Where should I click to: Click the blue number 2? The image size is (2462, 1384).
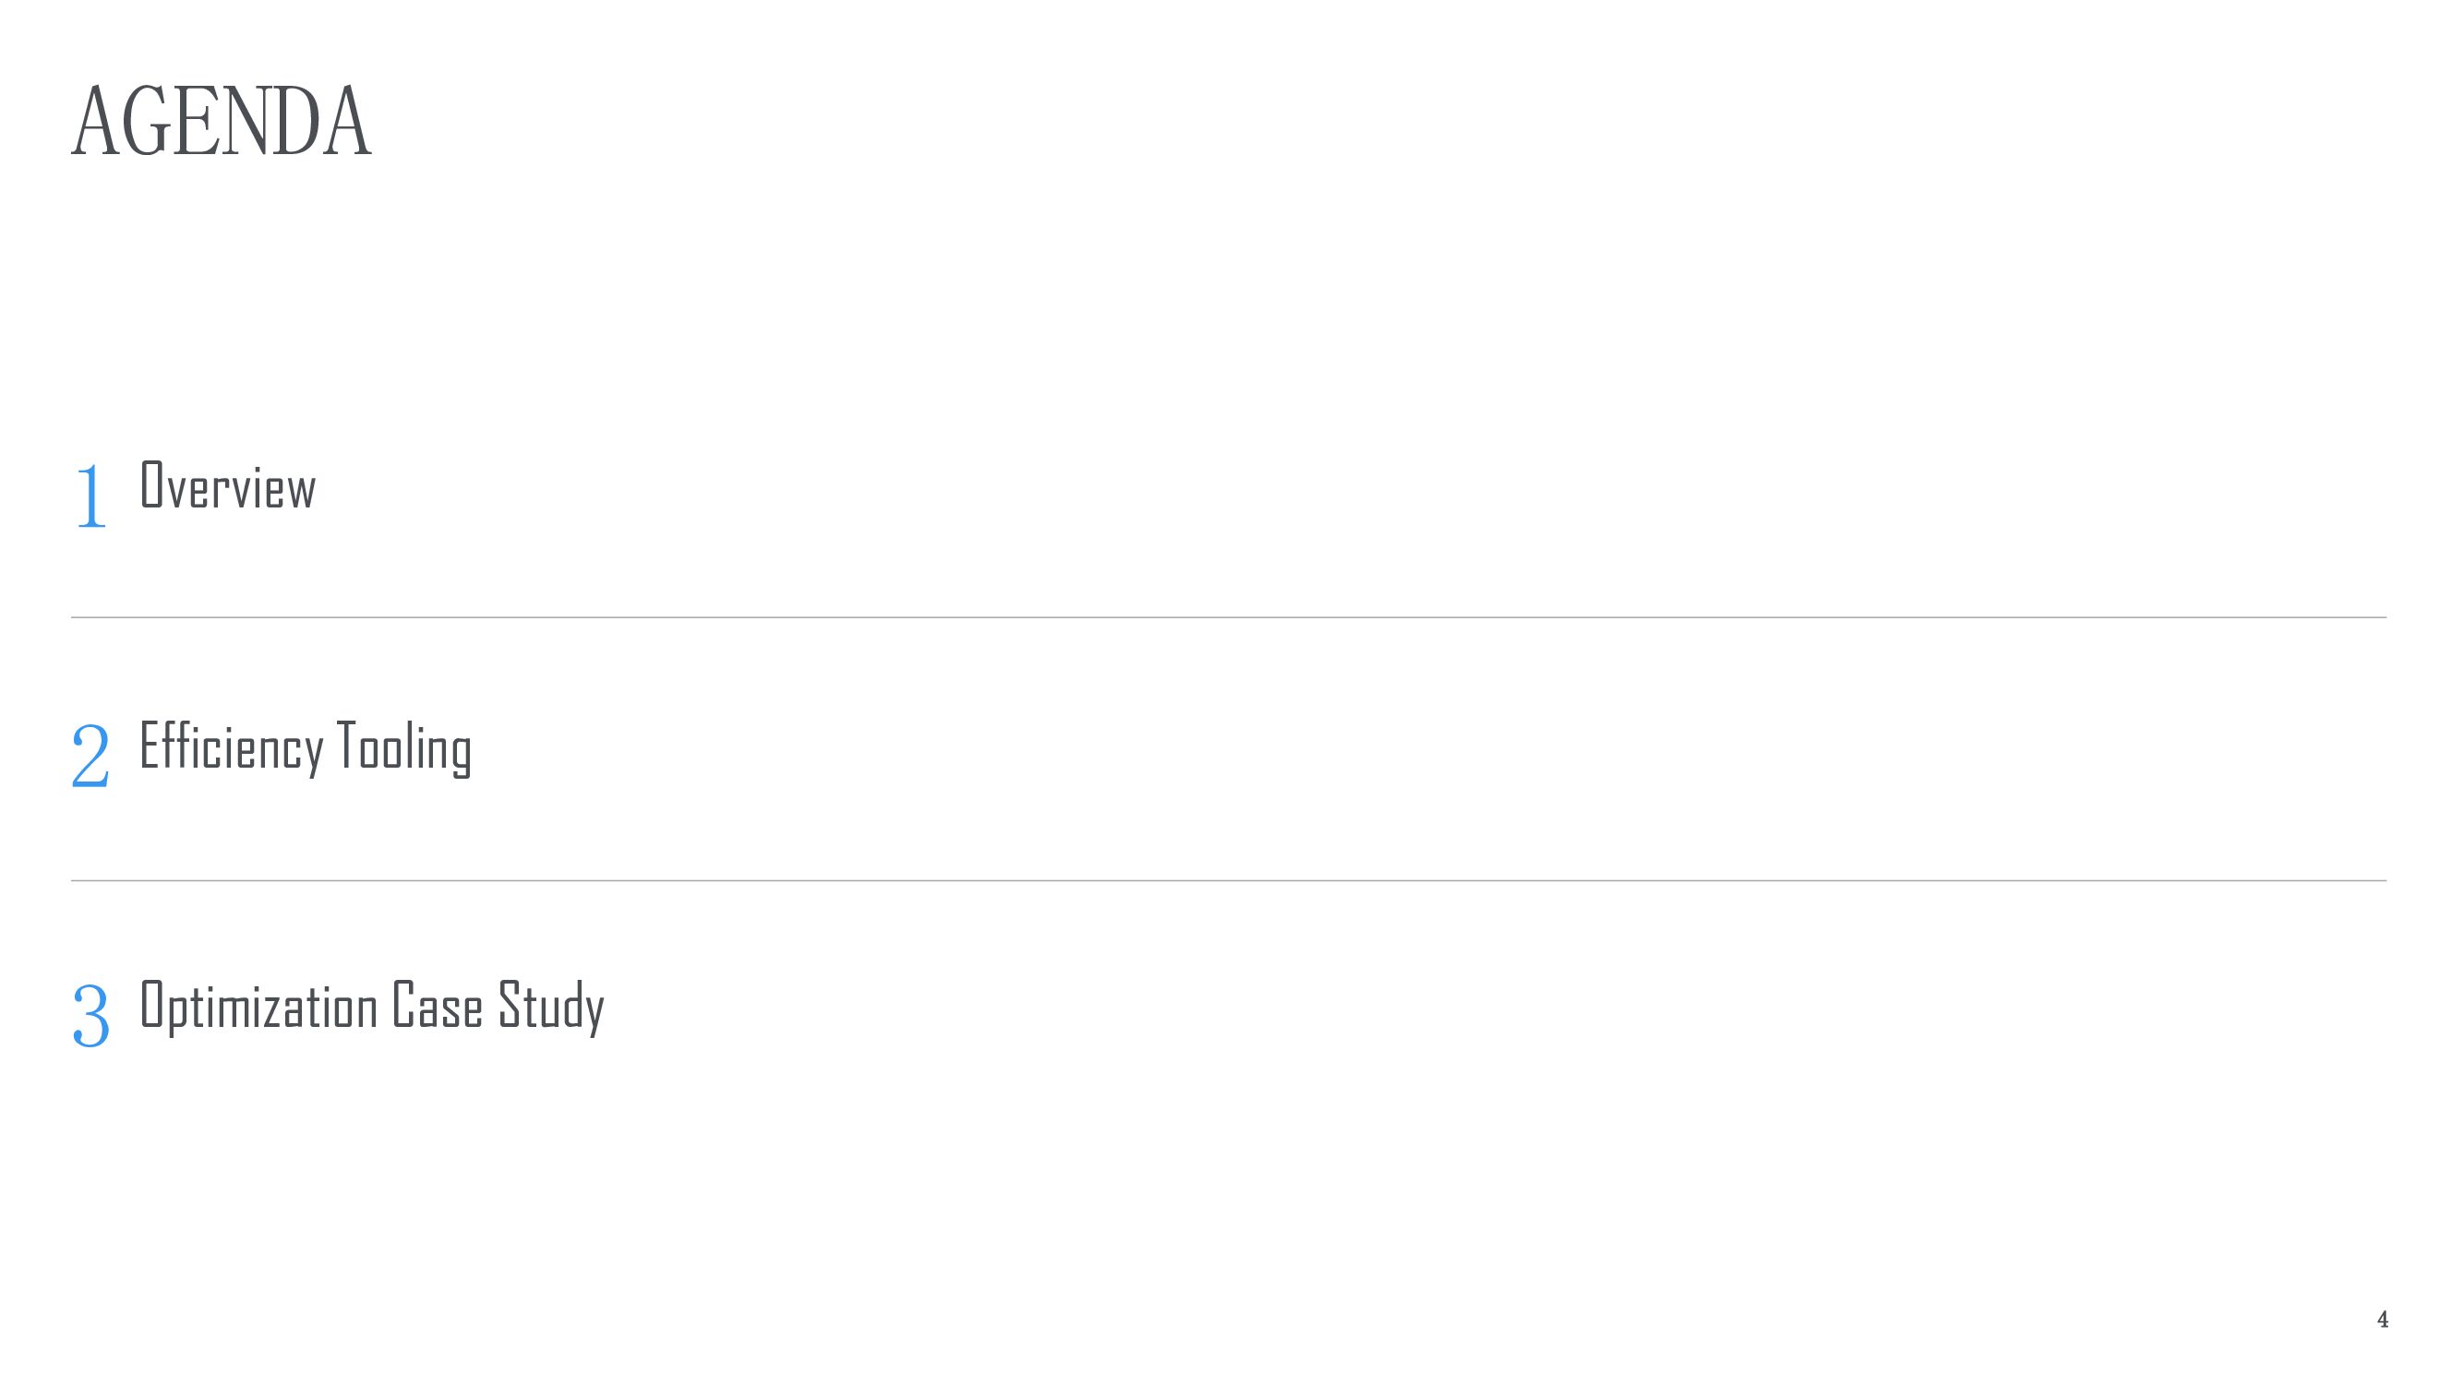(90, 756)
